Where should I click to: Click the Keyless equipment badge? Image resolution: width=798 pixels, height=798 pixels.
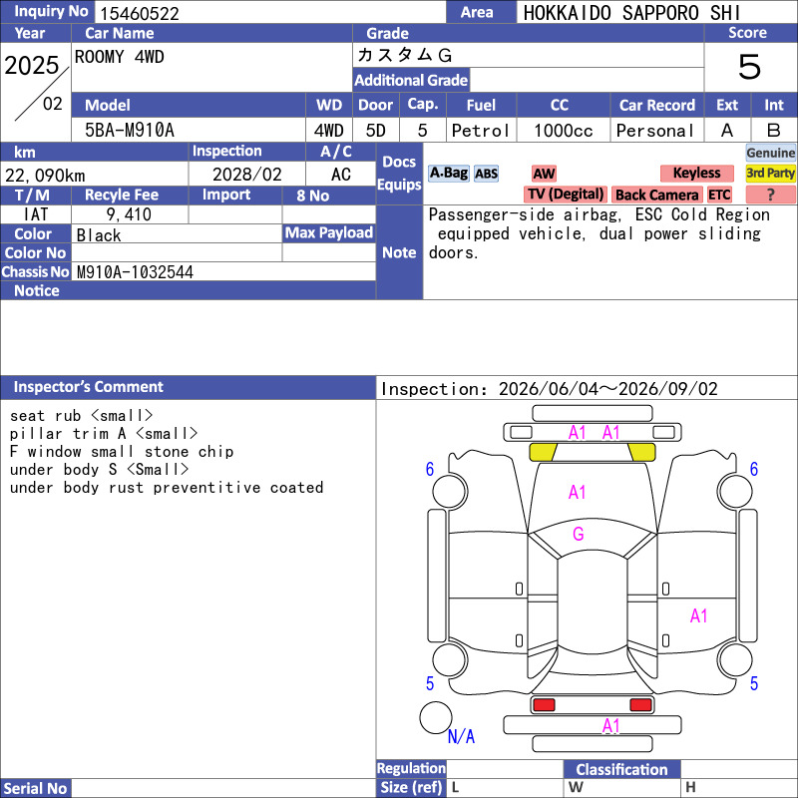(696, 173)
